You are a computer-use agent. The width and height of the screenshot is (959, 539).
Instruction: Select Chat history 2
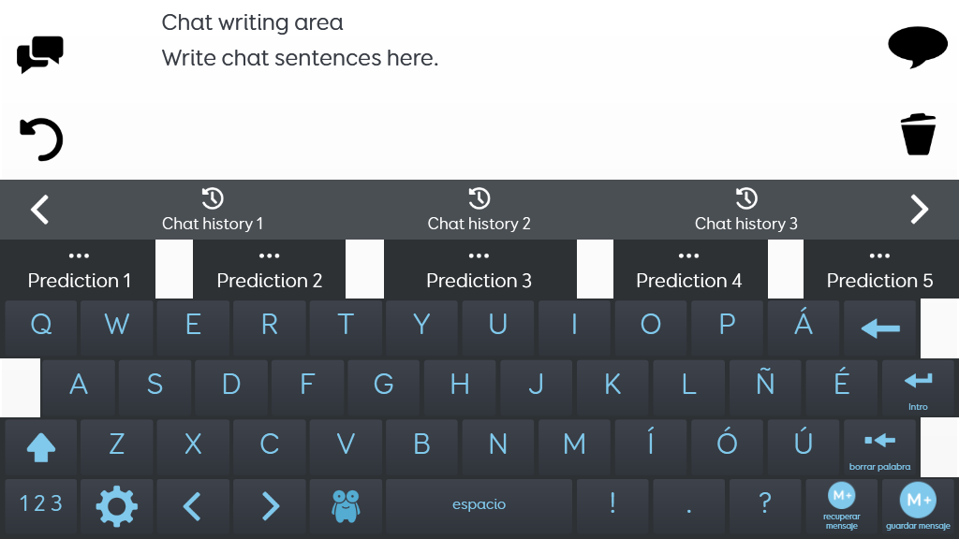479,210
